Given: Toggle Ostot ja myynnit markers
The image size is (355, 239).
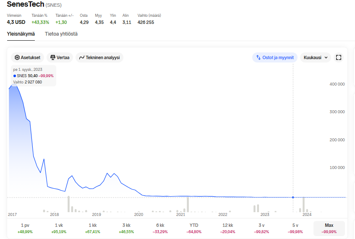Looking at the screenshot, I should pos(274,57).
